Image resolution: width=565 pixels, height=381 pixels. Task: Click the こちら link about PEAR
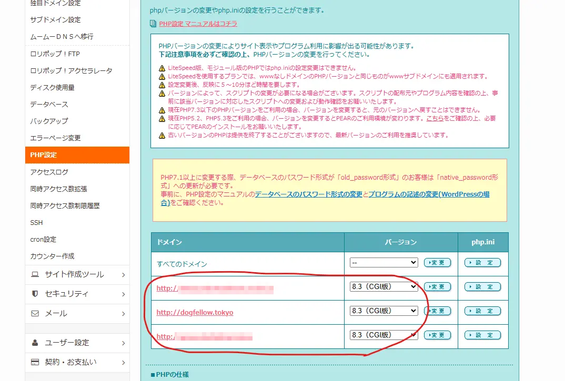point(435,119)
